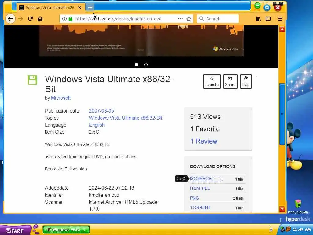Click the orange system tray icon

point(288,229)
